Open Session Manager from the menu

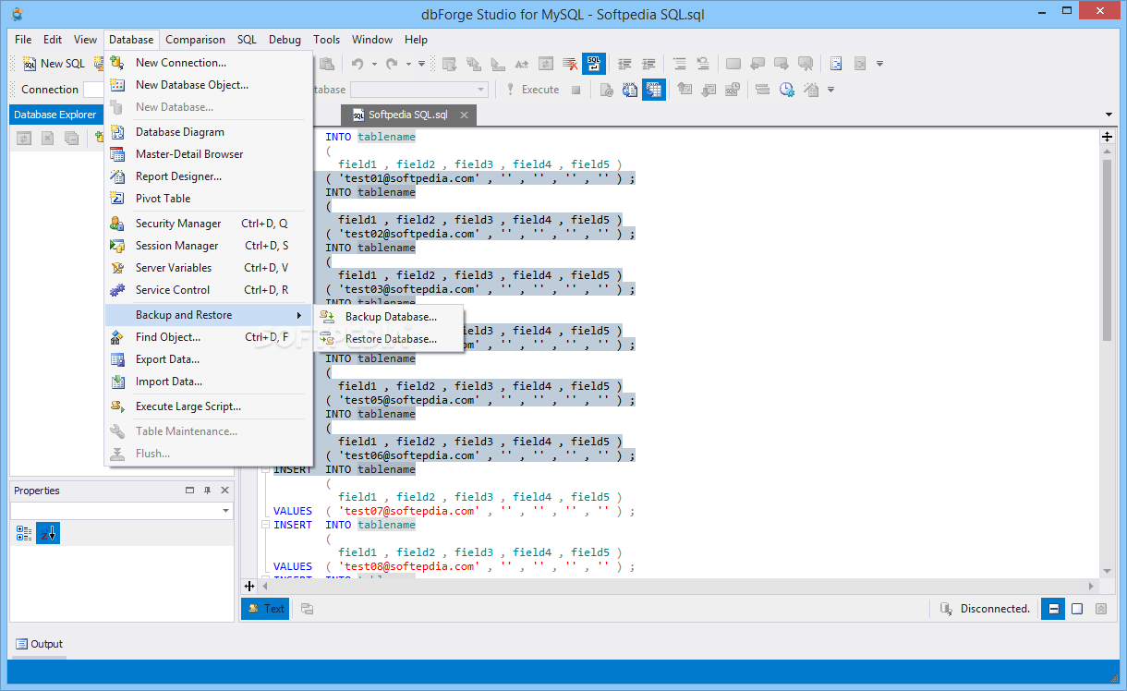coord(209,246)
